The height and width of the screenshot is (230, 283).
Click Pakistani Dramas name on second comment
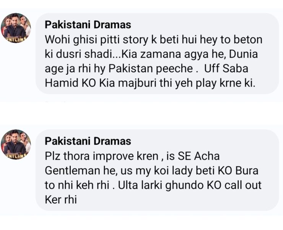pos(88,141)
